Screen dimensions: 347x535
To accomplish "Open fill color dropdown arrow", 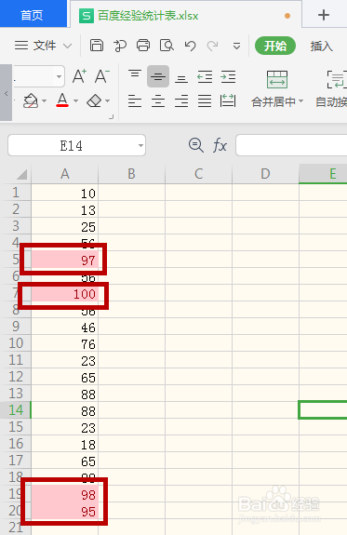I will [44, 101].
